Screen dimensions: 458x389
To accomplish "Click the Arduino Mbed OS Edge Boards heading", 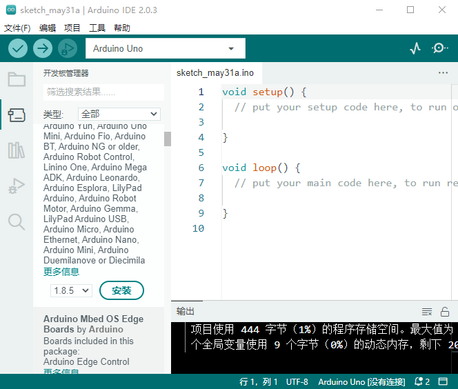I will [x=94, y=324].
